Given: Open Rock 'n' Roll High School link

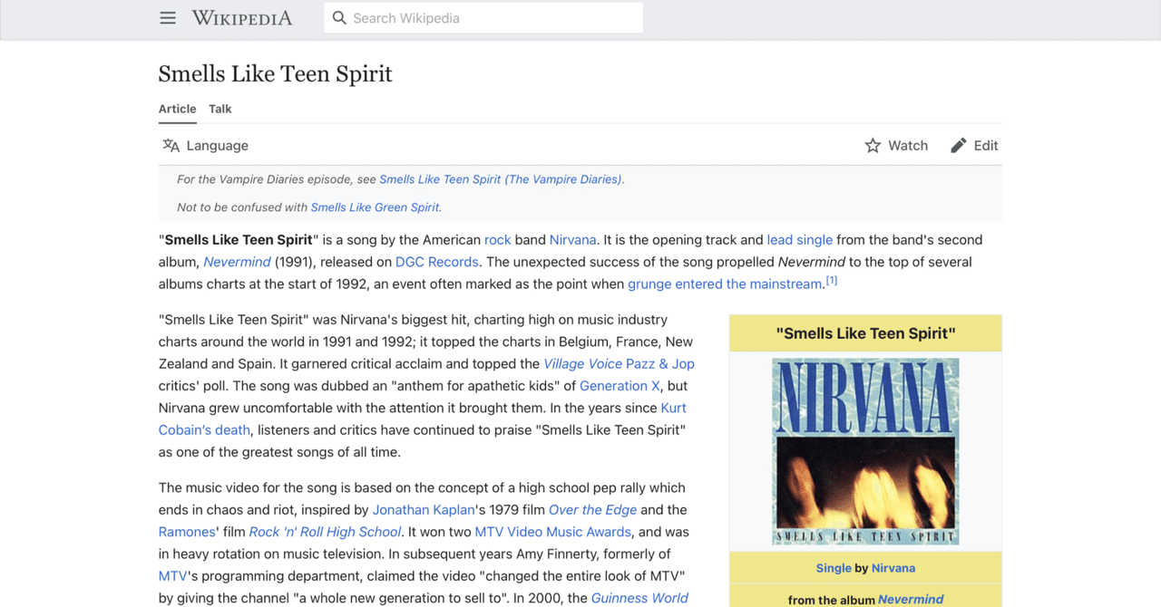Looking at the screenshot, I should point(325,532).
